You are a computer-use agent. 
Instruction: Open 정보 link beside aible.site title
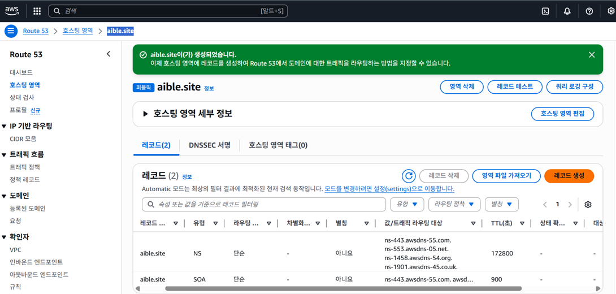[209, 89]
